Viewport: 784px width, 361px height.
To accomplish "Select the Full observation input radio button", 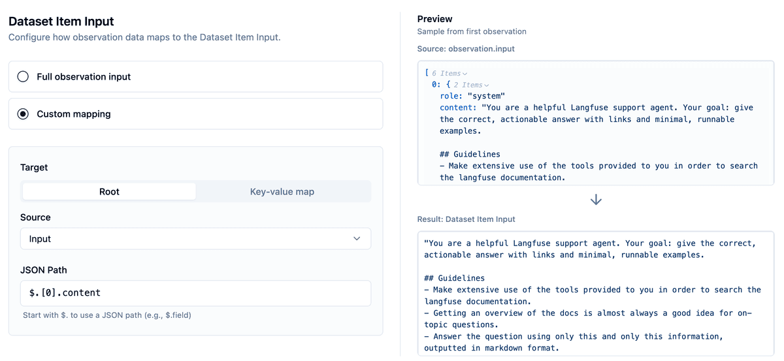I will pos(23,76).
